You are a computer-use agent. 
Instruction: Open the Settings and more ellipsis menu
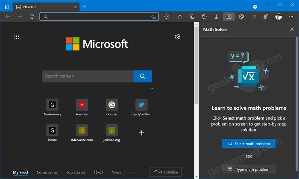(x=291, y=17)
